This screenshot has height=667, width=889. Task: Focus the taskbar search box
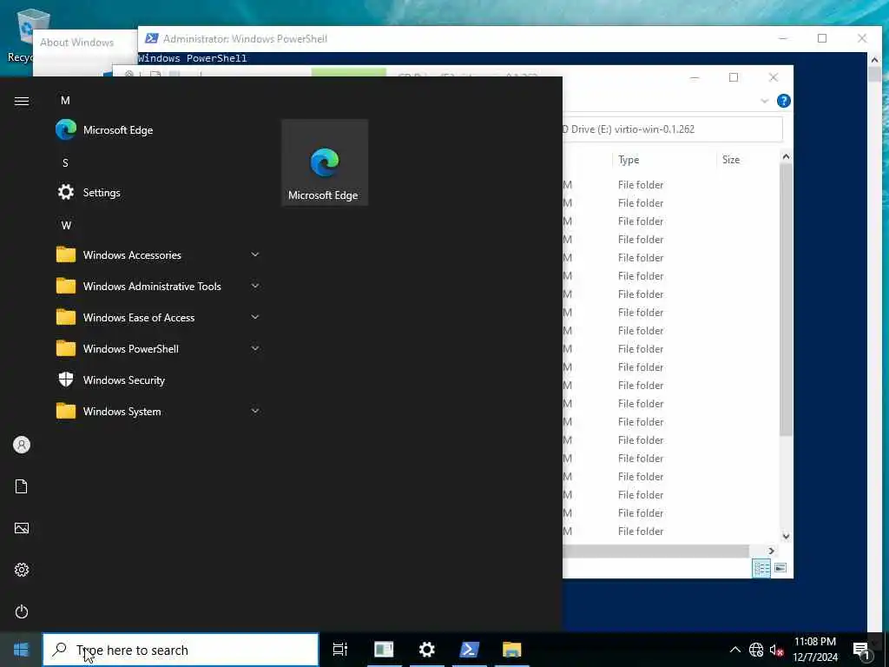pos(181,650)
